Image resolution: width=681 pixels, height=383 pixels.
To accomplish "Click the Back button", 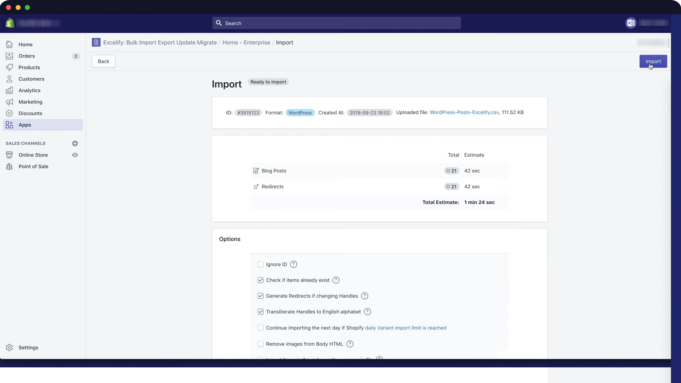I will click(x=103, y=61).
